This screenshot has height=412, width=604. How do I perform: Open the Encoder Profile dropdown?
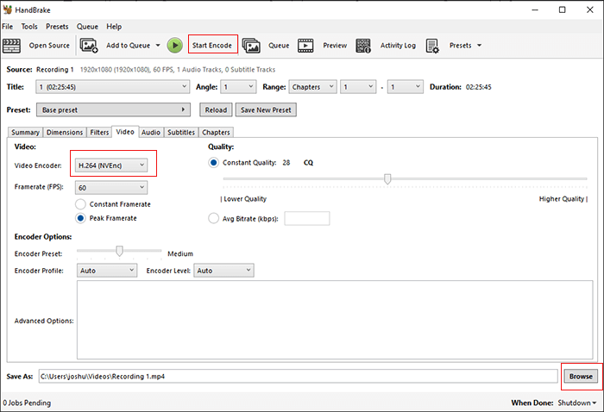107,271
